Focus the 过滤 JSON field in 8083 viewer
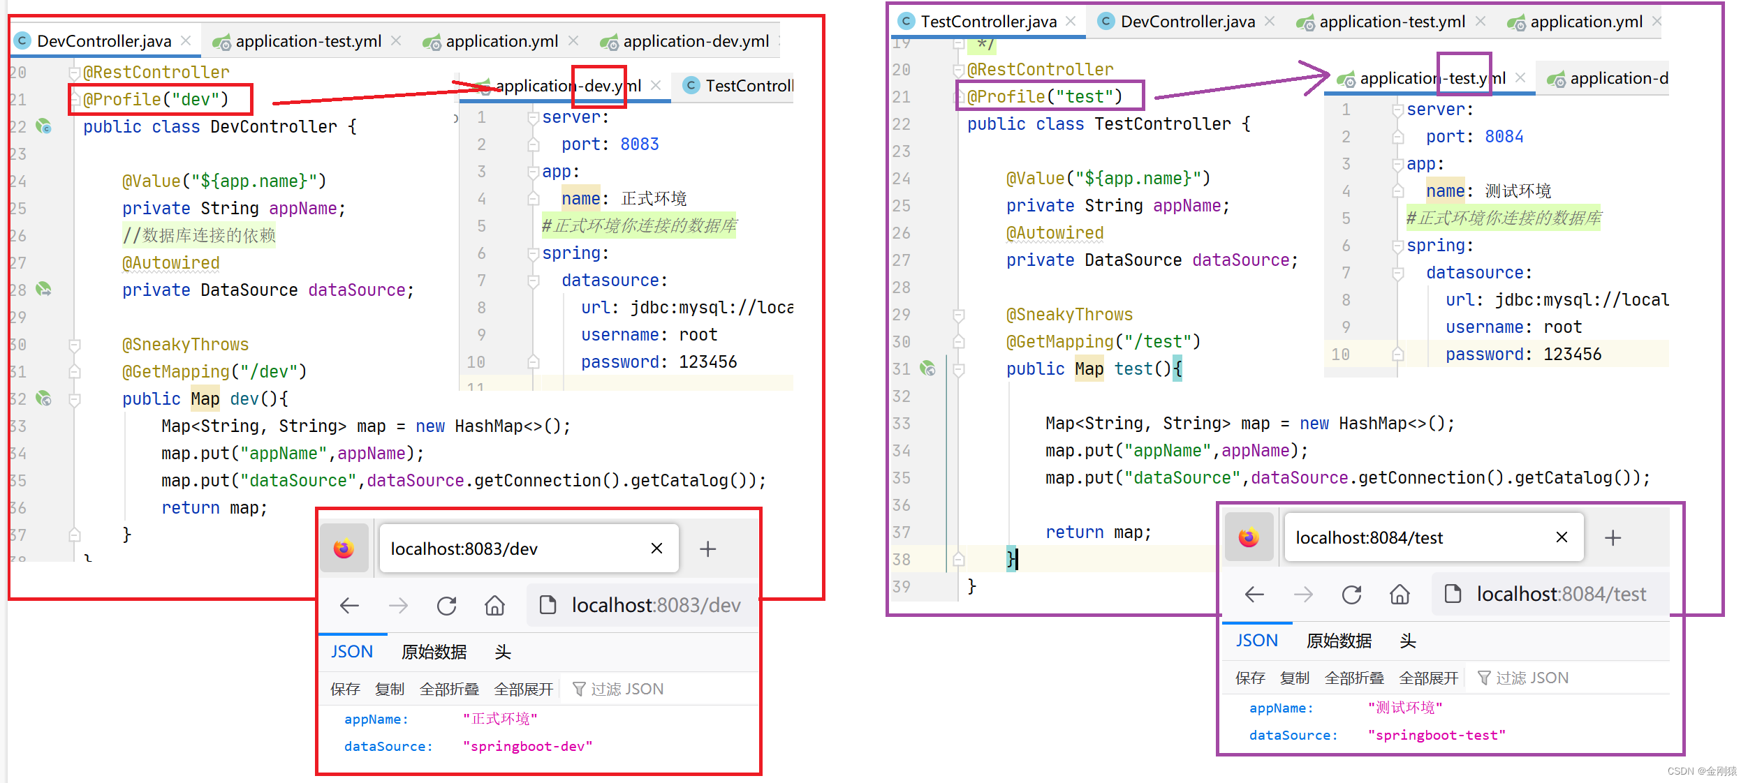Viewport: 1748px width, 783px height. [x=660, y=689]
